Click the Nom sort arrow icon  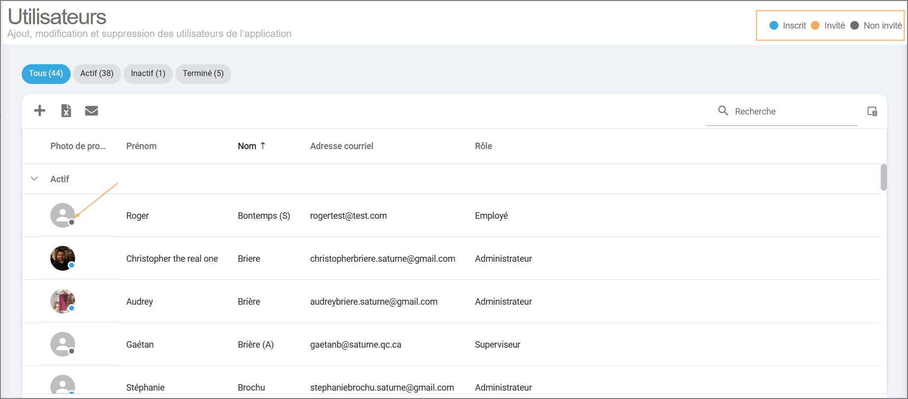point(263,146)
